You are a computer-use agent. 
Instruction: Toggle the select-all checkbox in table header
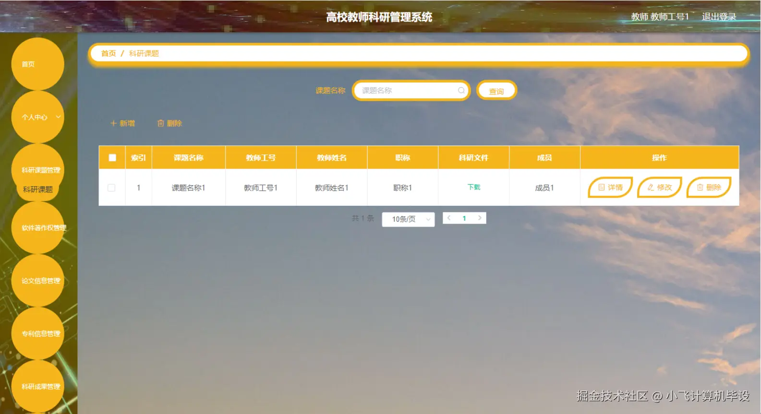click(112, 157)
